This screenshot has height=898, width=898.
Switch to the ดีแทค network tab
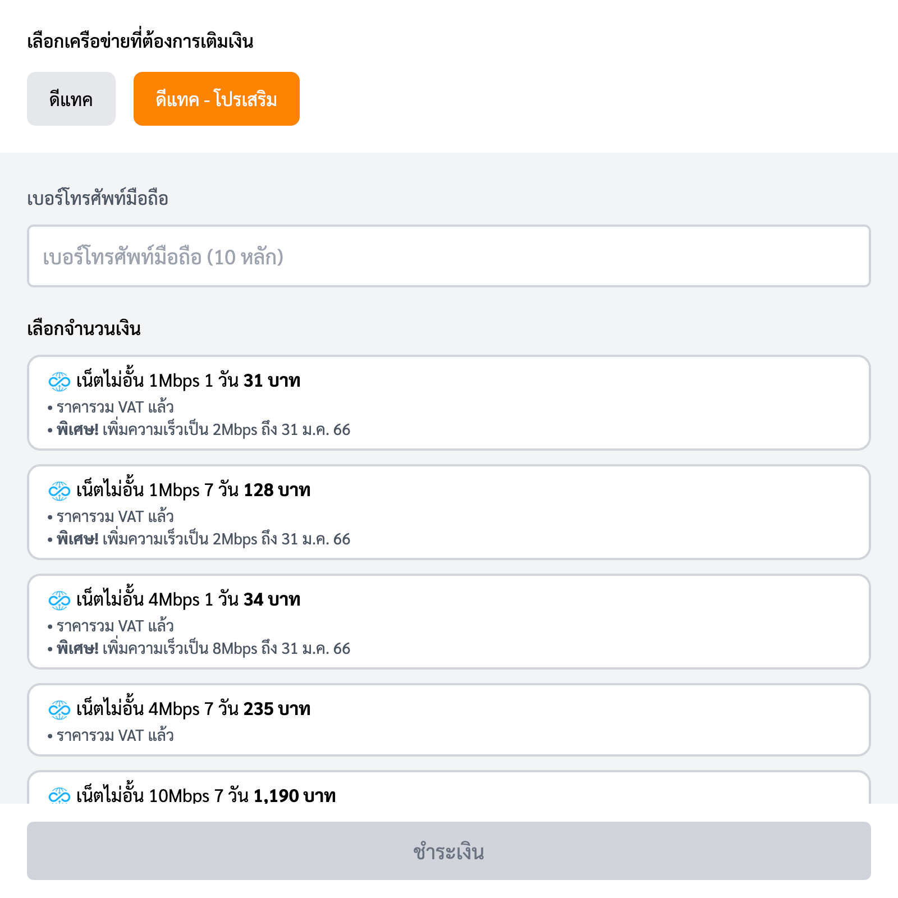[71, 99]
